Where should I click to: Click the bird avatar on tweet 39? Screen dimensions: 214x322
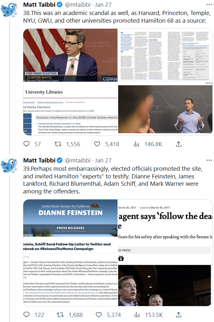9,166
